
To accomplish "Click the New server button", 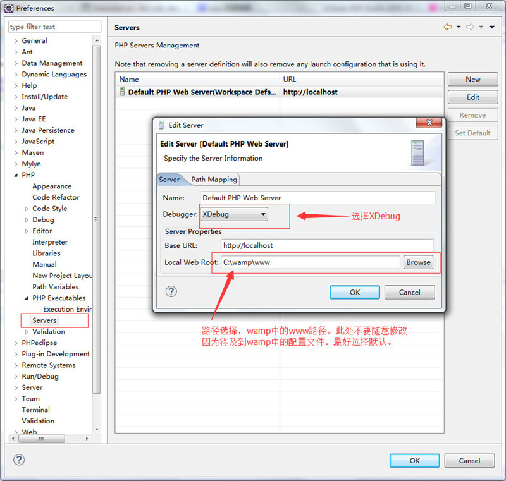I will coord(472,80).
